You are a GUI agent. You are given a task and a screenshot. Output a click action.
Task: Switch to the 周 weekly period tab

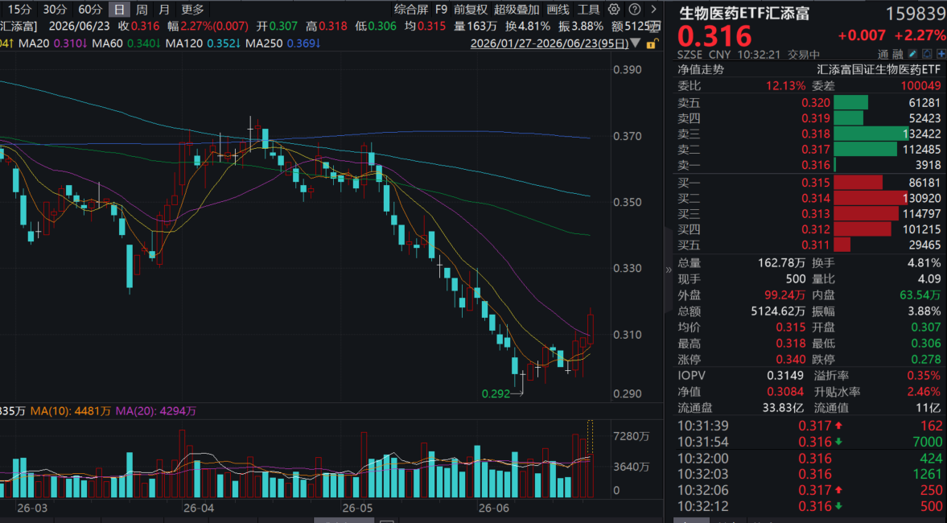click(142, 9)
